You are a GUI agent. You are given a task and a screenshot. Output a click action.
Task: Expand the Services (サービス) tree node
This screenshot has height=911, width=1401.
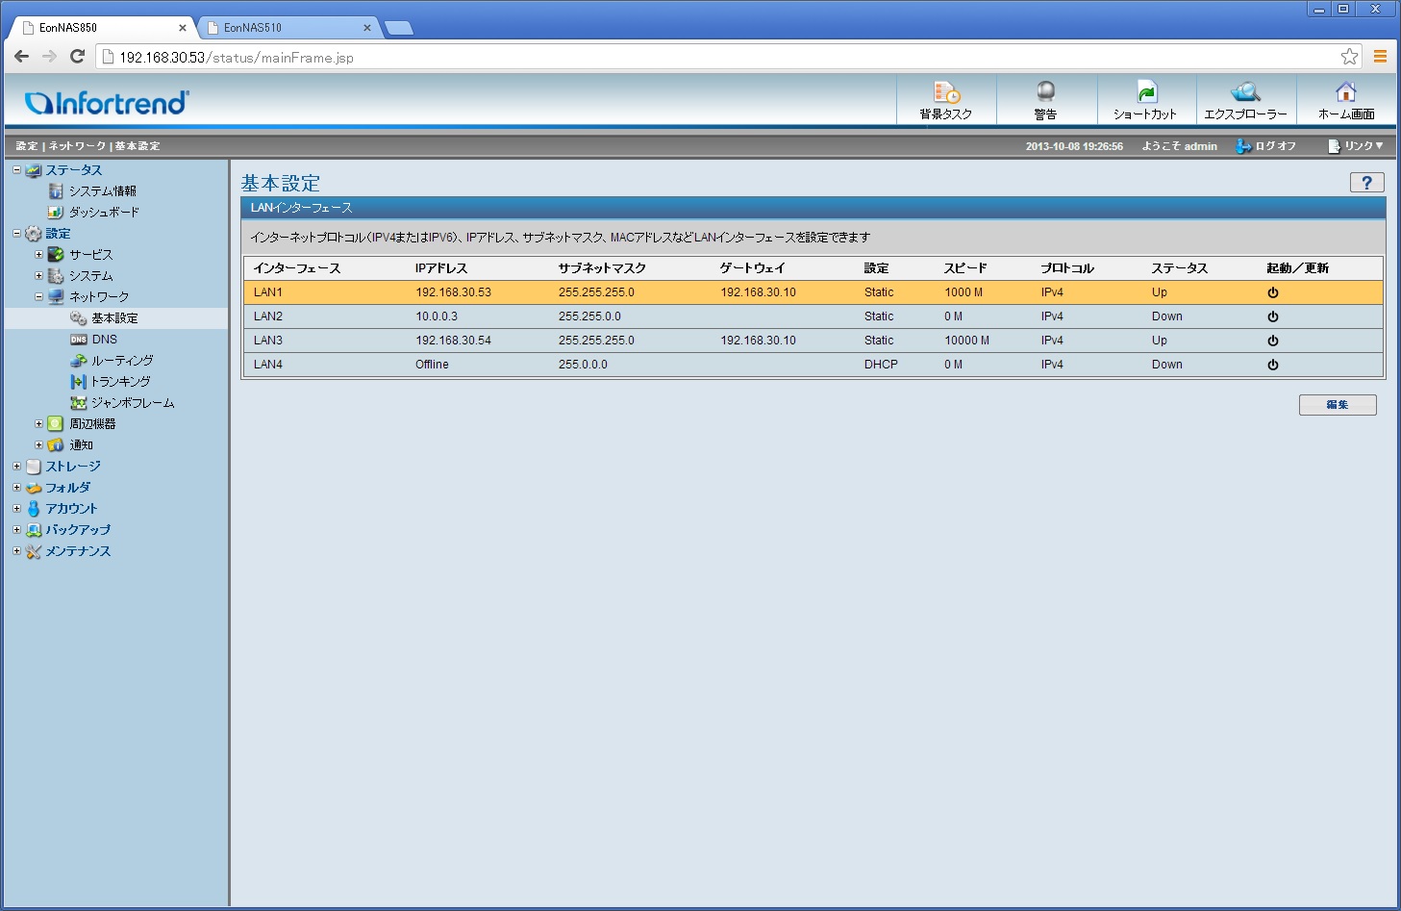39,255
